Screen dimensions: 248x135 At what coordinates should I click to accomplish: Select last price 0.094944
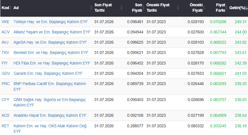pos(135,32)
